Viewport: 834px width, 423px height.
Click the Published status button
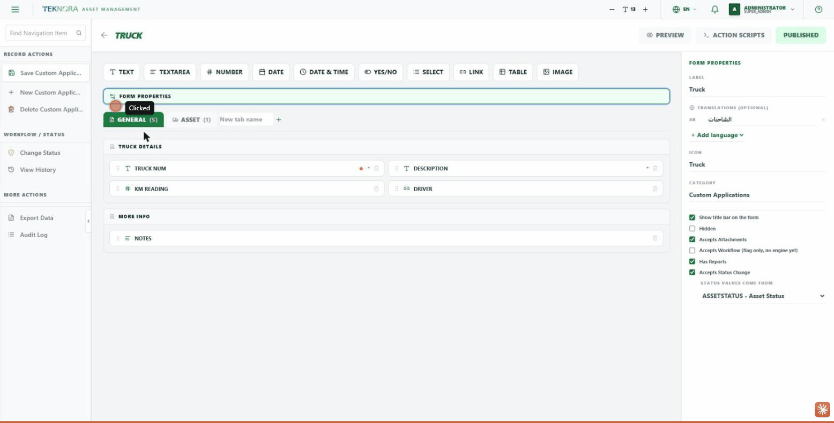coord(801,35)
